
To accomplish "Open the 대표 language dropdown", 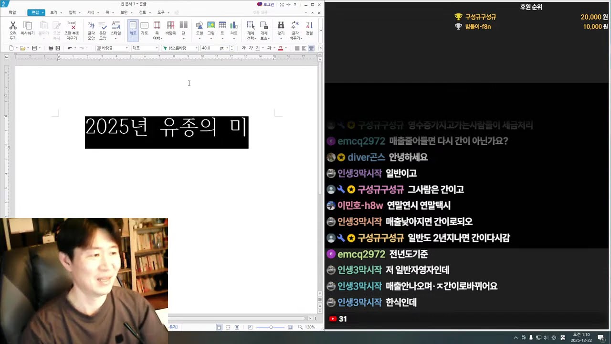I will point(145,48).
